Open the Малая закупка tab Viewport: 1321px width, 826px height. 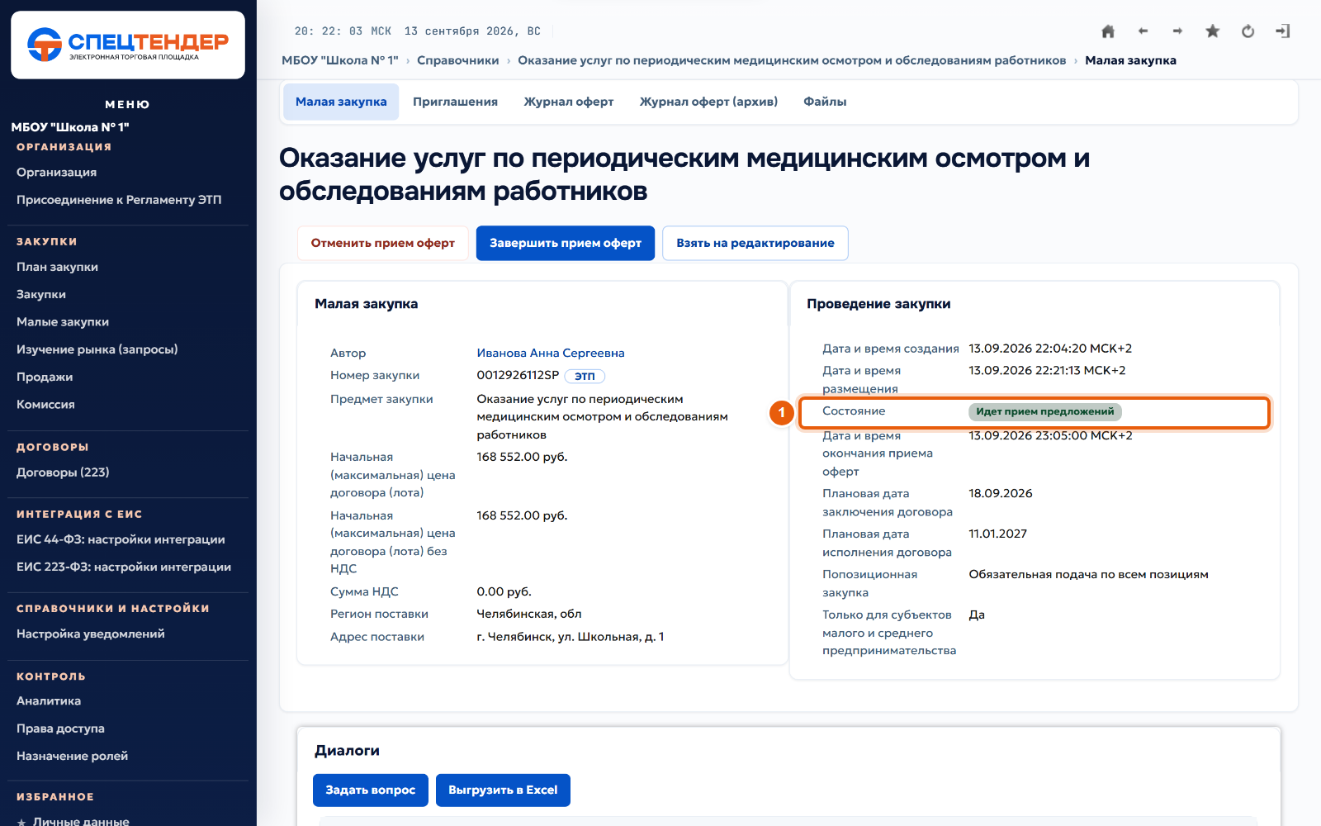[341, 102]
